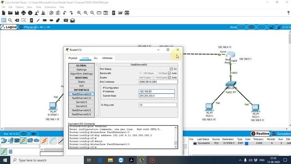Open the Extensions menu
Screen dimensions: 291x164
pos(50,7)
